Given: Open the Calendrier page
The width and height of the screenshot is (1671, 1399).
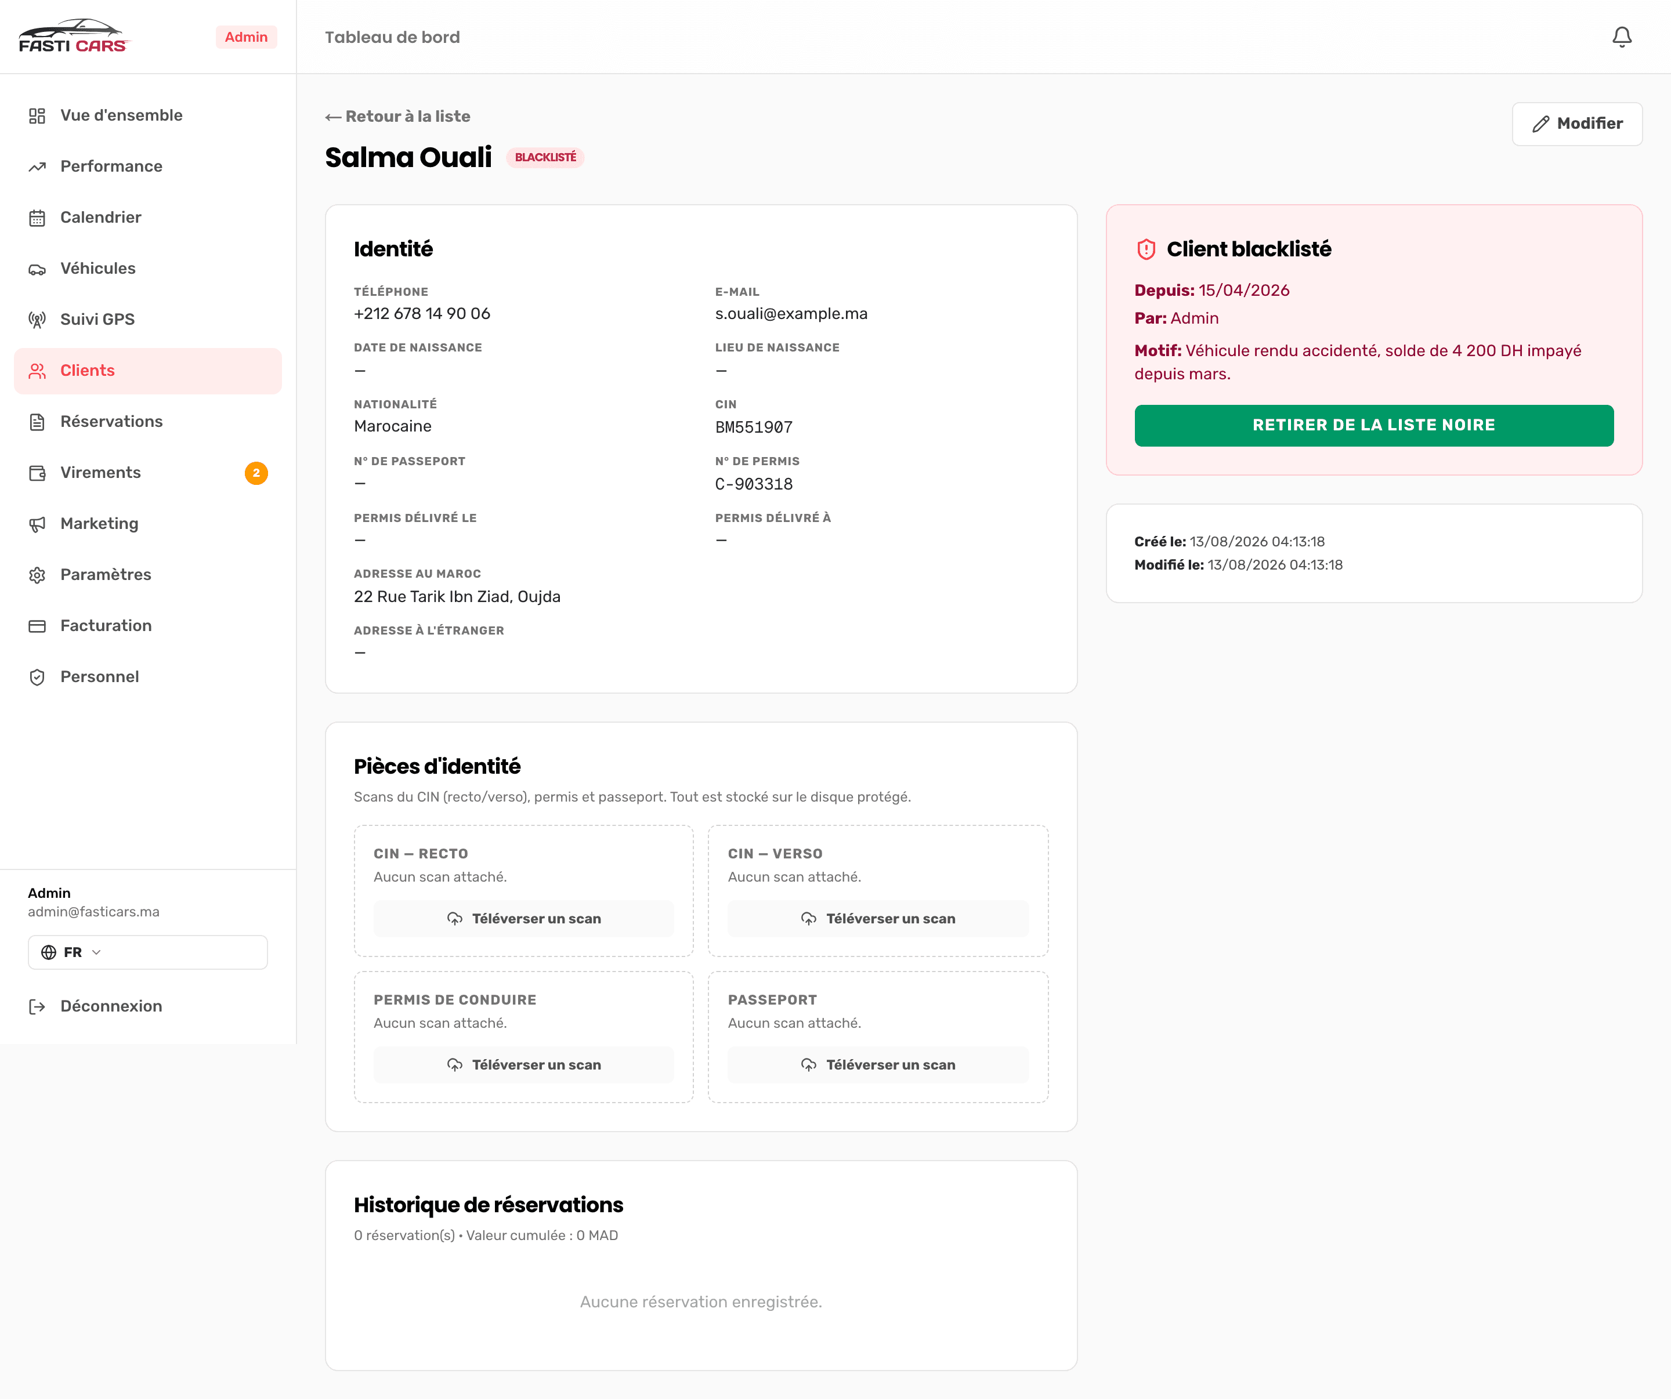Looking at the screenshot, I should (148, 218).
